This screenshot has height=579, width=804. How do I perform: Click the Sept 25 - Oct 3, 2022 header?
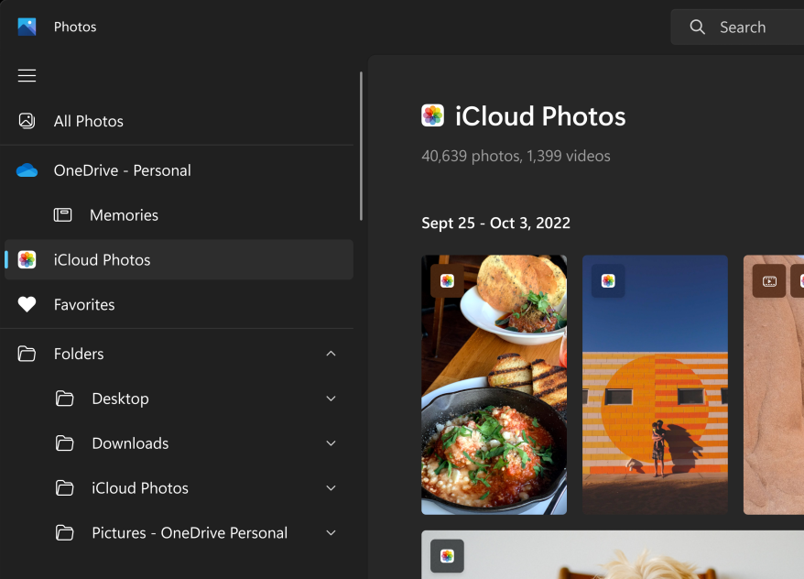[496, 223]
